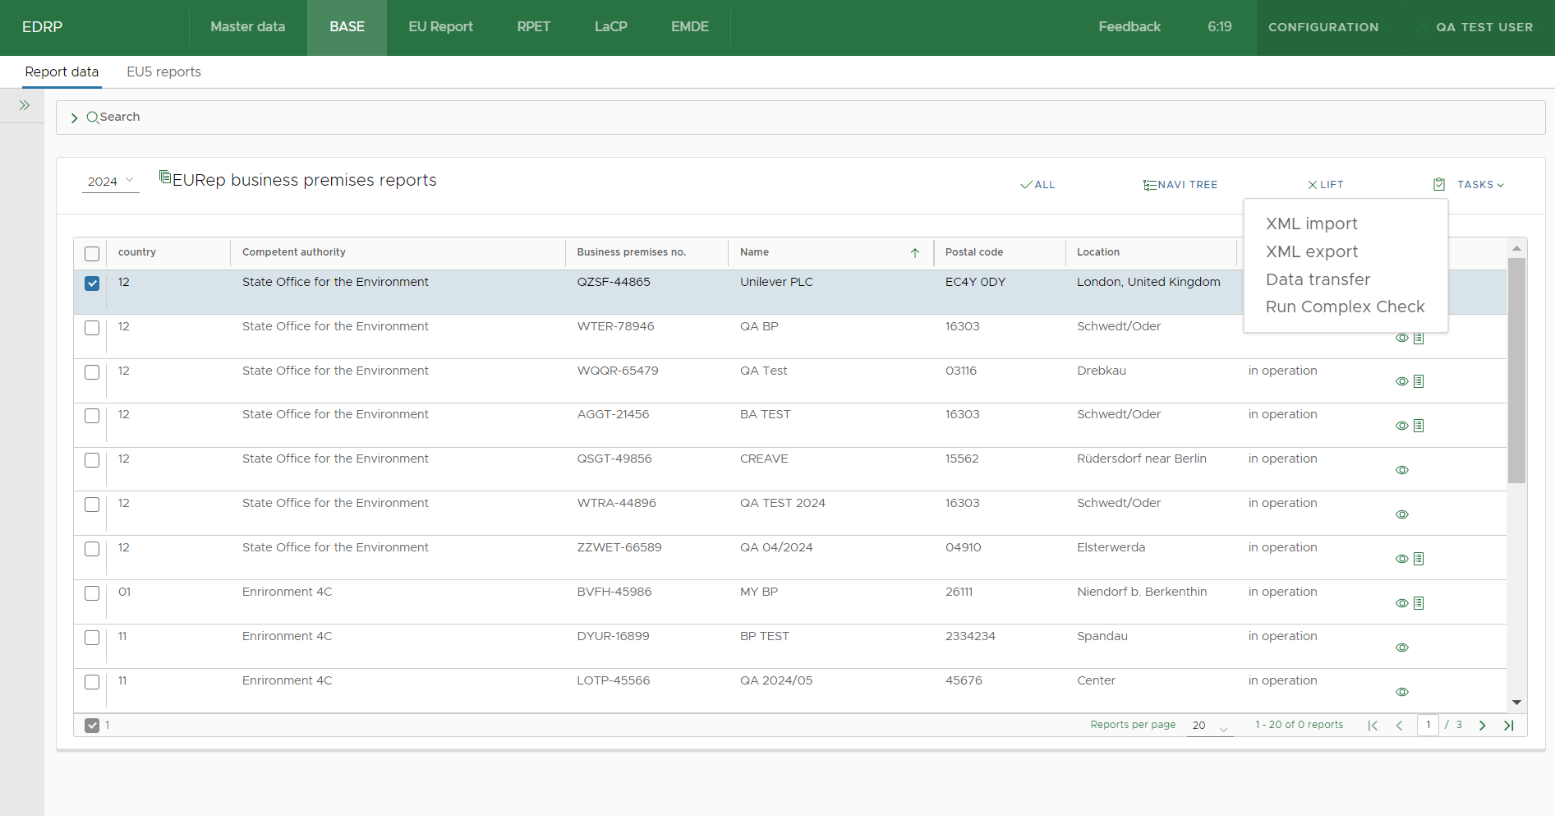This screenshot has width=1555, height=816.
Task: Toggle the select-all header checkbox
Action: pos(92,254)
